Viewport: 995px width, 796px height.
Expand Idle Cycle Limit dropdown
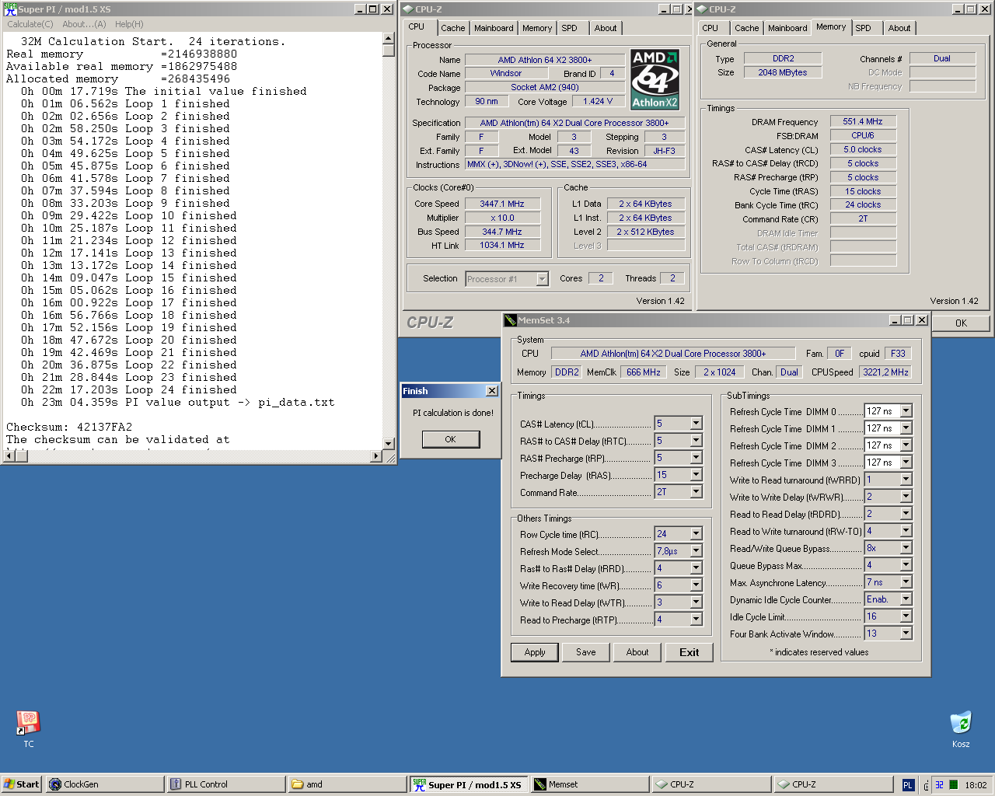click(x=906, y=616)
